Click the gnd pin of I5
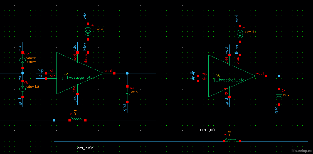Screen dimensions: 313x154 click(x=229, y=97)
